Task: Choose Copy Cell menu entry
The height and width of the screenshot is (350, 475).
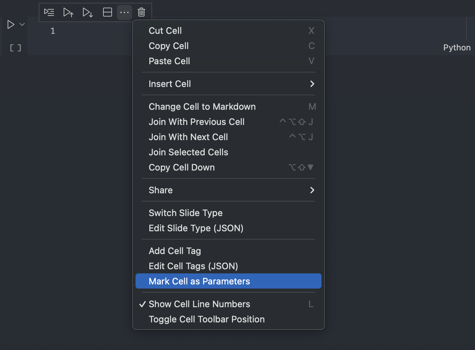Action: click(x=229, y=46)
